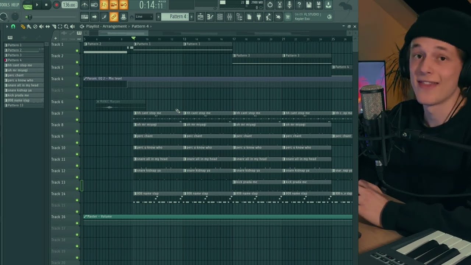Image resolution: width=471 pixels, height=265 pixels.
Task: Open the content library cart icon
Action: (288, 17)
